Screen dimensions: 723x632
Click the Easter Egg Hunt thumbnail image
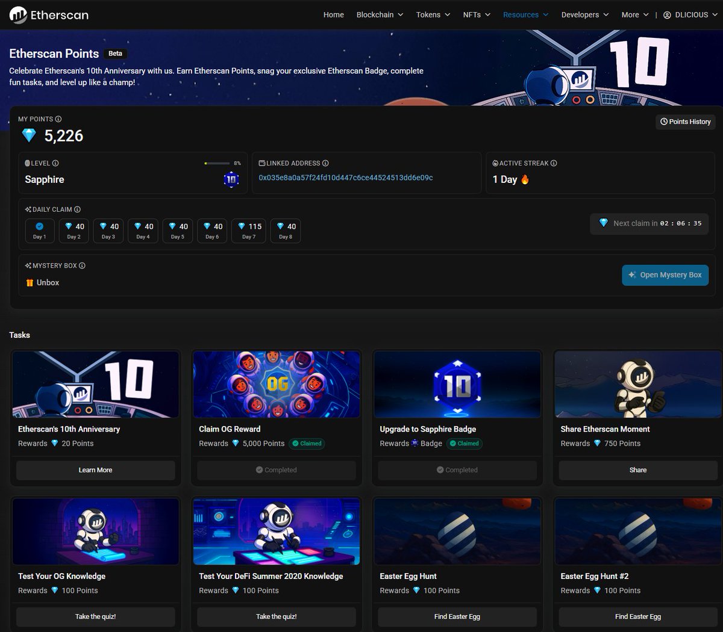(457, 531)
